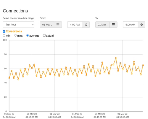148x119 pixels.
Task: Click the 5:00 AM To time field
Action: pyautogui.click(x=131, y=25)
